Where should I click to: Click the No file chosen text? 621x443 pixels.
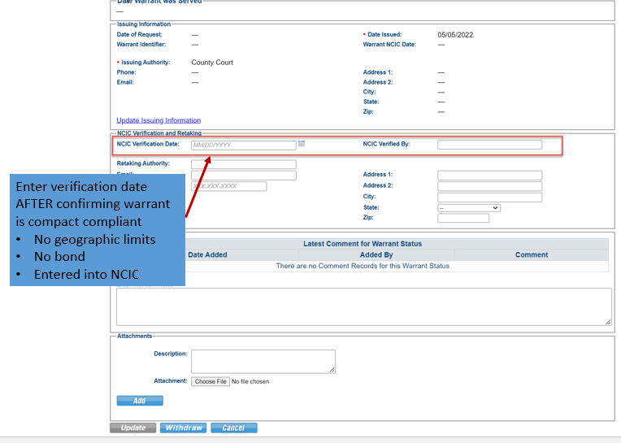pyautogui.click(x=250, y=382)
